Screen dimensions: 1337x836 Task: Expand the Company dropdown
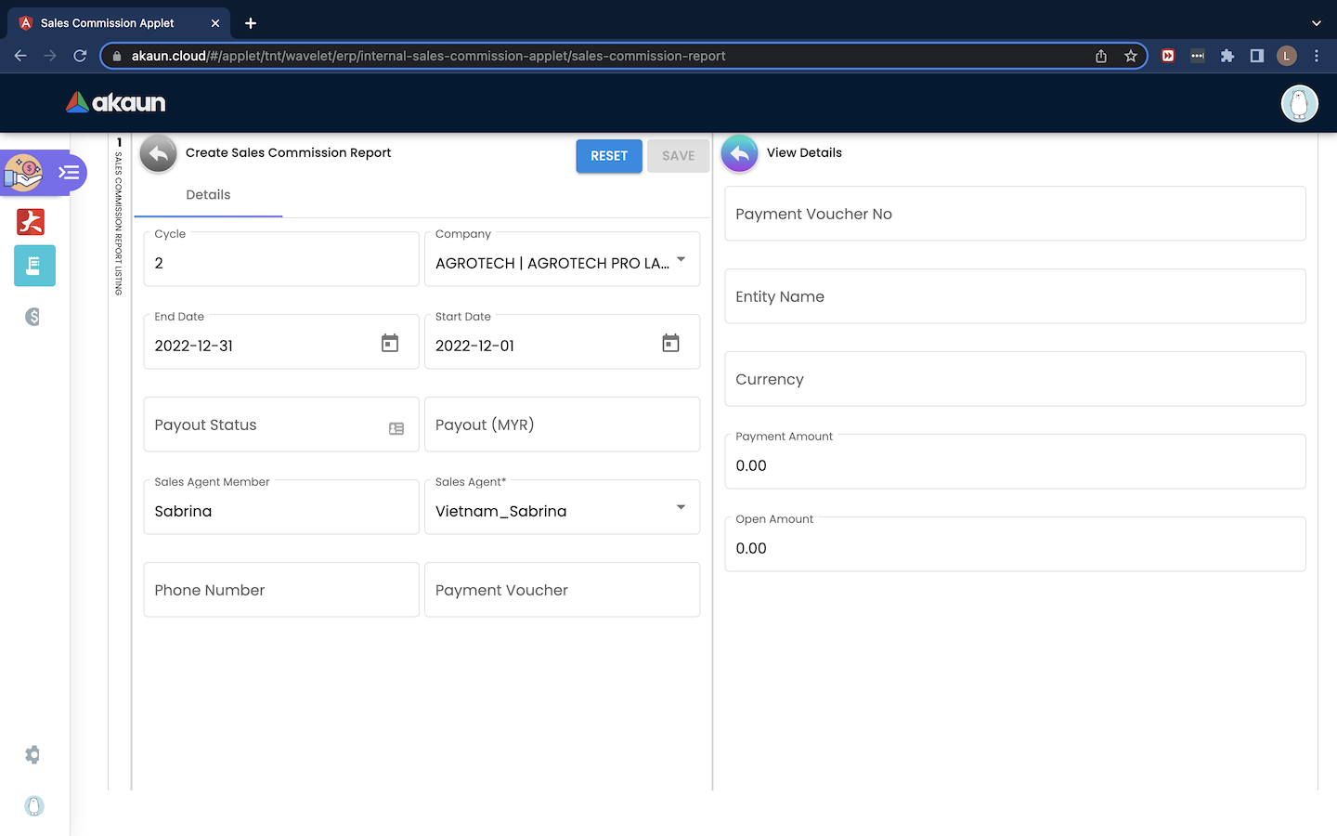tap(681, 259)
